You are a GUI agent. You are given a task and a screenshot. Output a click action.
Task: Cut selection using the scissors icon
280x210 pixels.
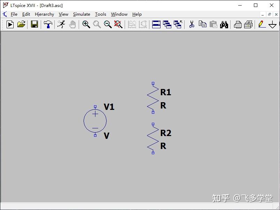pyautogui.click(x=191, y=24)
